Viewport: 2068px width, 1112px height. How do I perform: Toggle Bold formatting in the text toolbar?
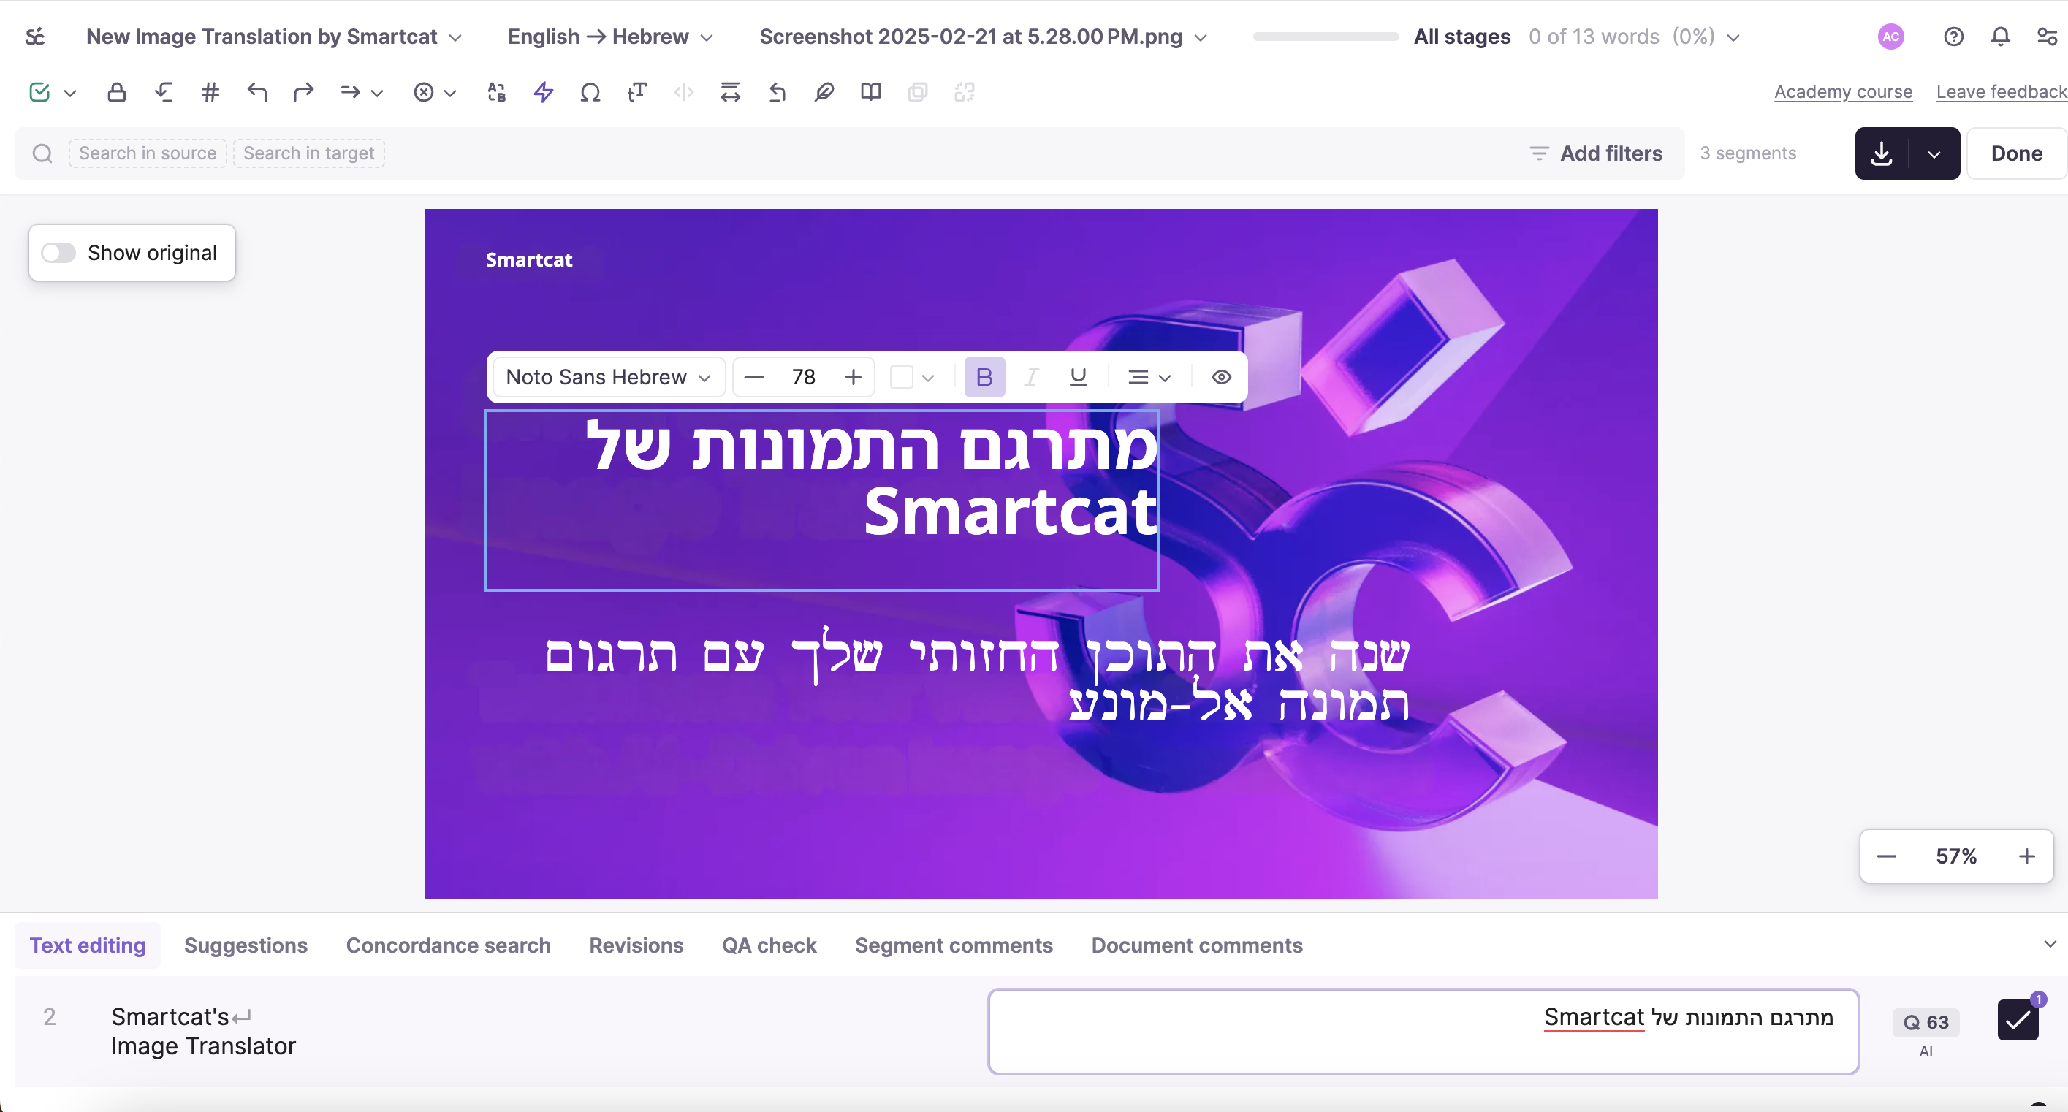coord(984,377)
